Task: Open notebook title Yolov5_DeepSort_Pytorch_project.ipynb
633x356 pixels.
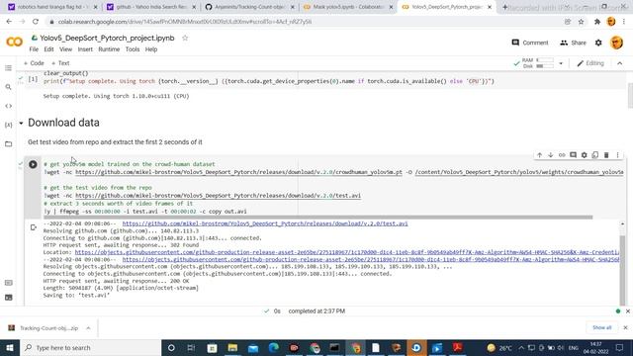Action: coord(107,38)
